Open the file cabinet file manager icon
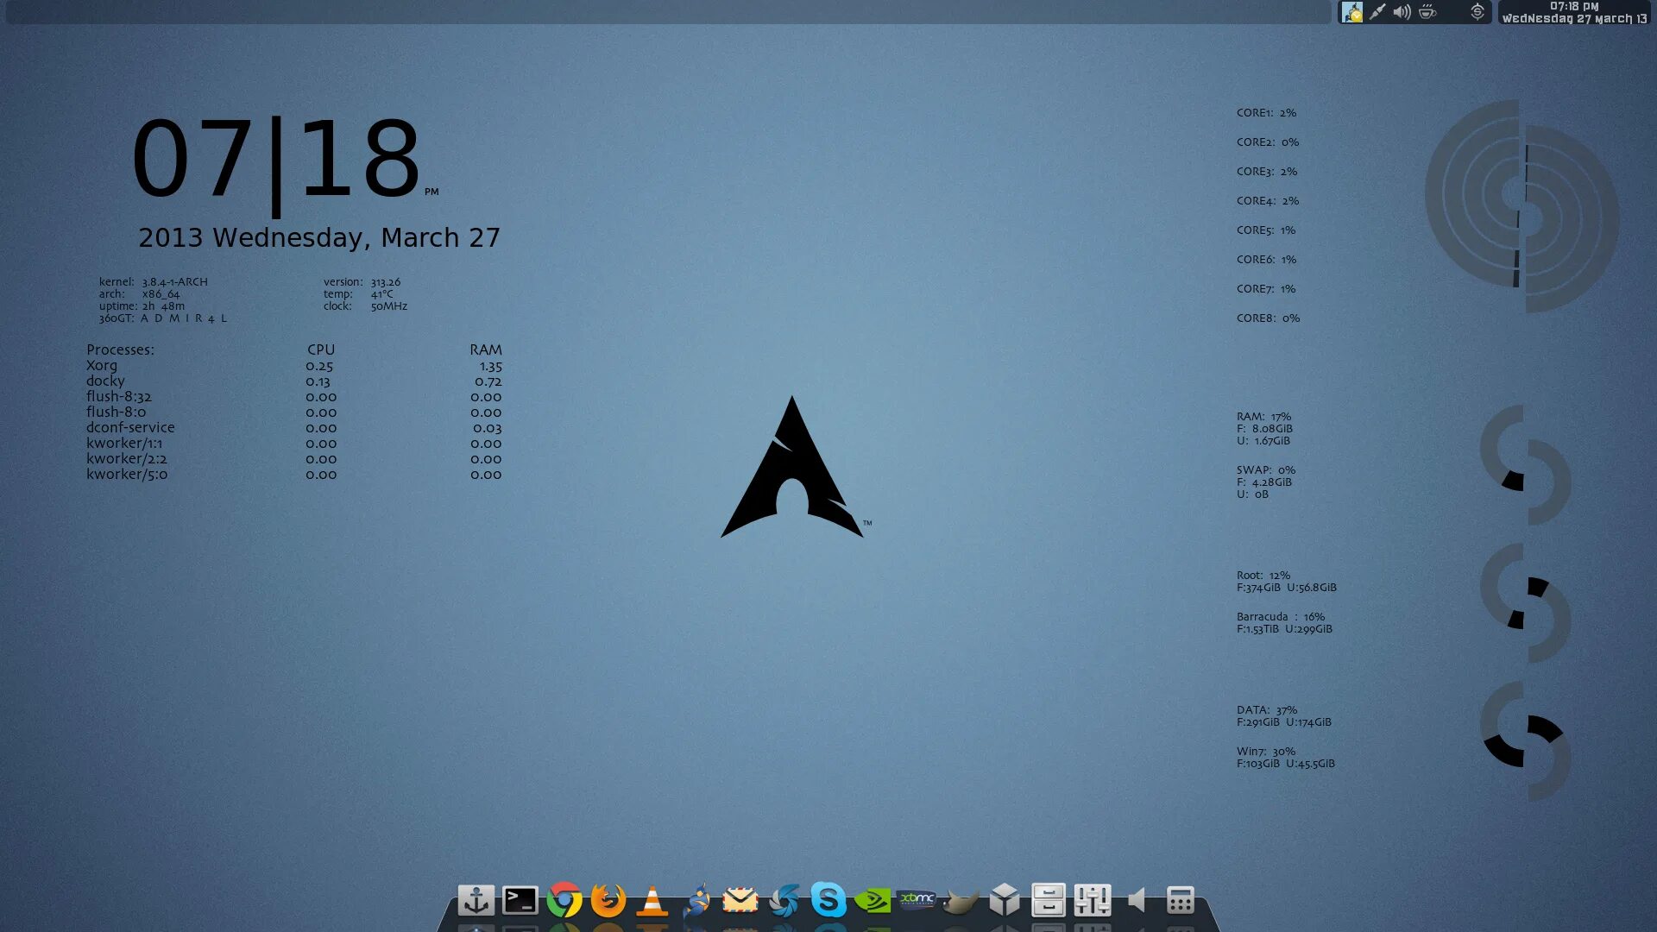The height and width of the screenshot is (932, 1657). click(1049, 900)
